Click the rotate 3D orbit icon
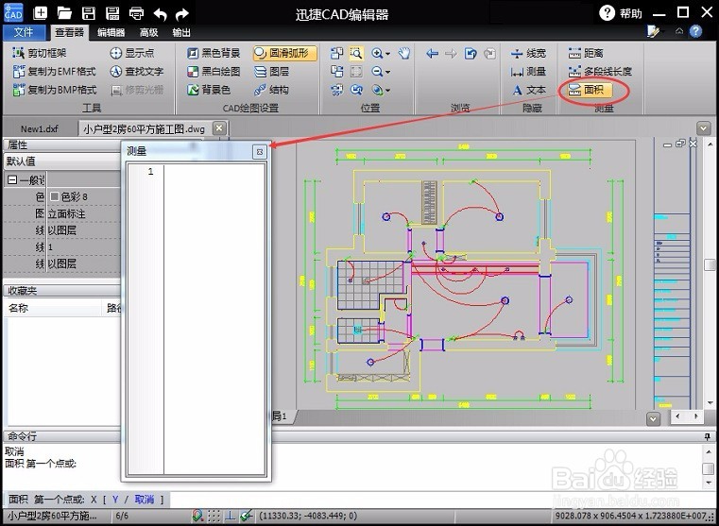719x526 pixels. [x=337, y=90]
